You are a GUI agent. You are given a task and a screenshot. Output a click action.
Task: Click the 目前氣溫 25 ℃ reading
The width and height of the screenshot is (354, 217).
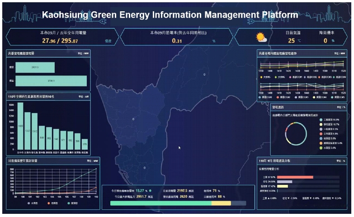292,40
